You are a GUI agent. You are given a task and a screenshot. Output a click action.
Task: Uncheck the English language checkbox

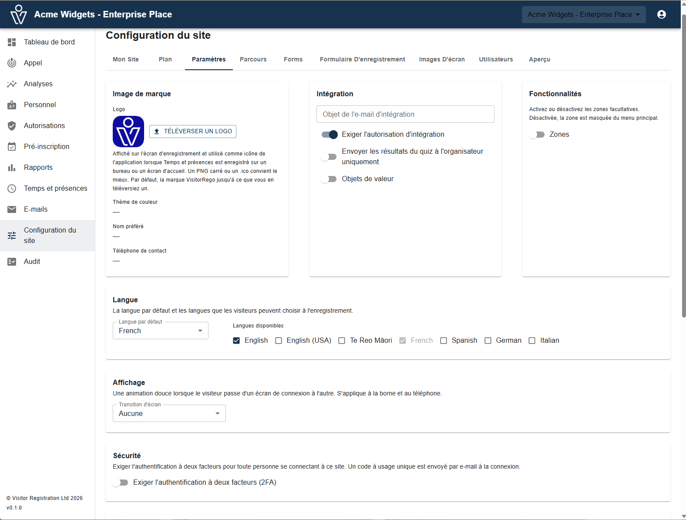(236, 341)
